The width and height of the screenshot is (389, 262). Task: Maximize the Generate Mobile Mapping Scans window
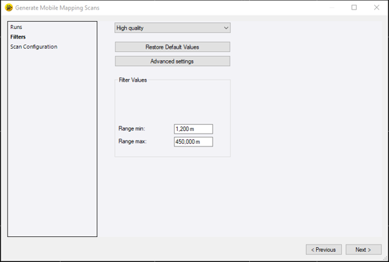[x=354, y=7]
